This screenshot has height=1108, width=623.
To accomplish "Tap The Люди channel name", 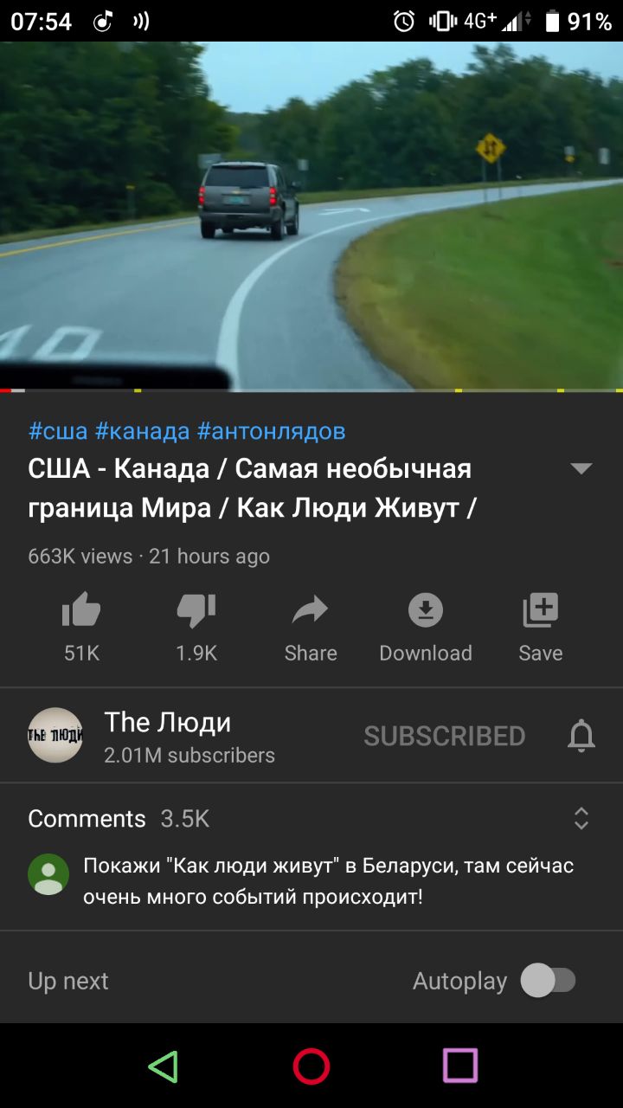I will click(x=168, y=722).
